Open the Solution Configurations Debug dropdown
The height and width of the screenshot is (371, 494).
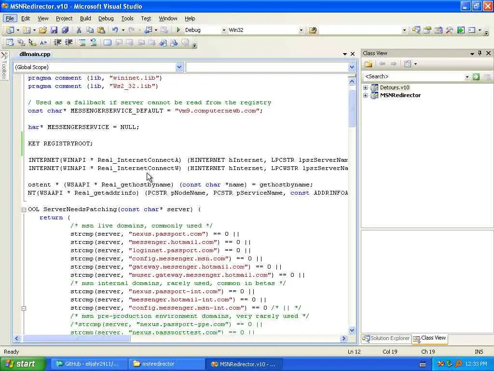point(224,30)
